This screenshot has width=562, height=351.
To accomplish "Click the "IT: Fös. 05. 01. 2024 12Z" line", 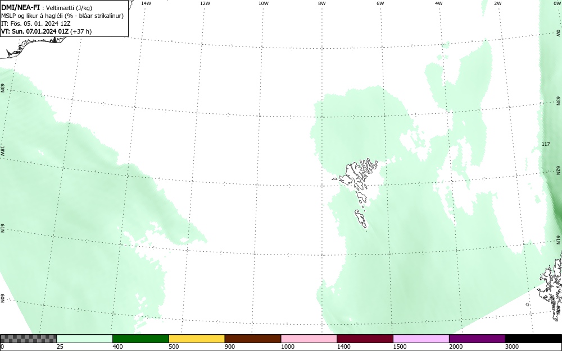I will (36, 24).
